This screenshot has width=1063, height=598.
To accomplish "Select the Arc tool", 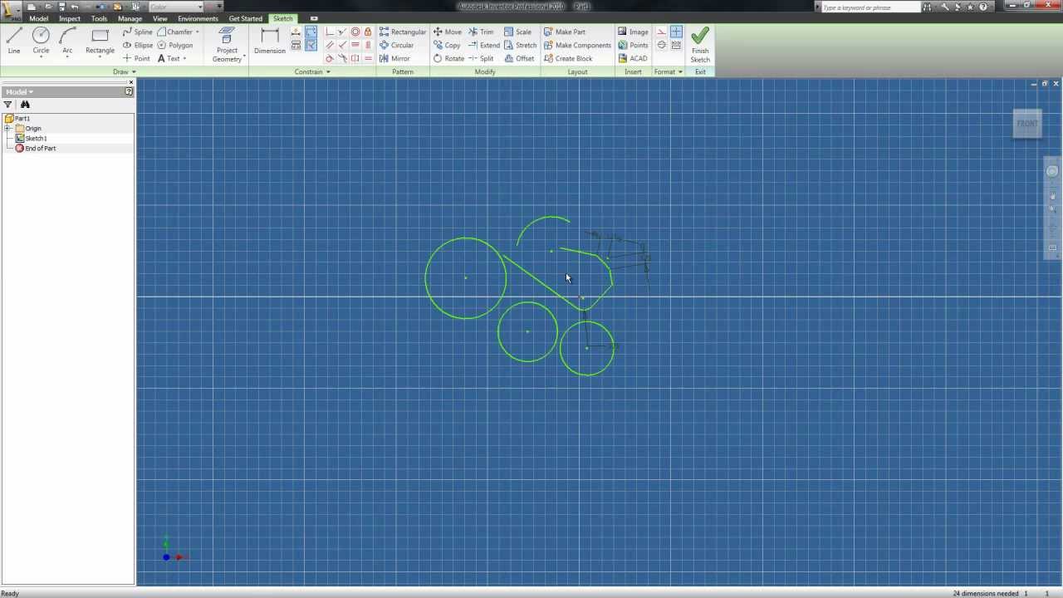I will (x=67, y=41).
